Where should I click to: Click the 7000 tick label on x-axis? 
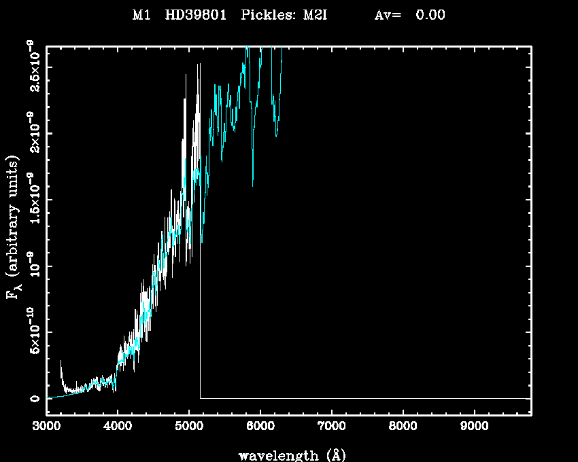point(331,427)
